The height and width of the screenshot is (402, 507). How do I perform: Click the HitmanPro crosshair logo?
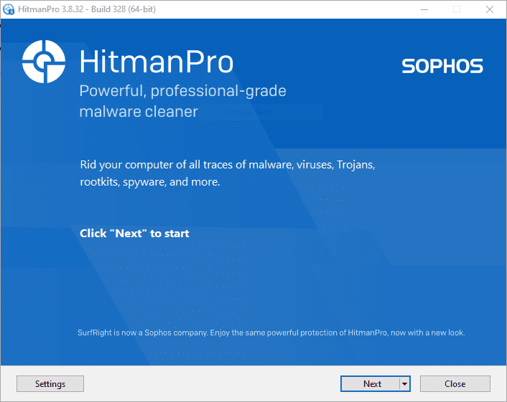(x=44, y=62)
